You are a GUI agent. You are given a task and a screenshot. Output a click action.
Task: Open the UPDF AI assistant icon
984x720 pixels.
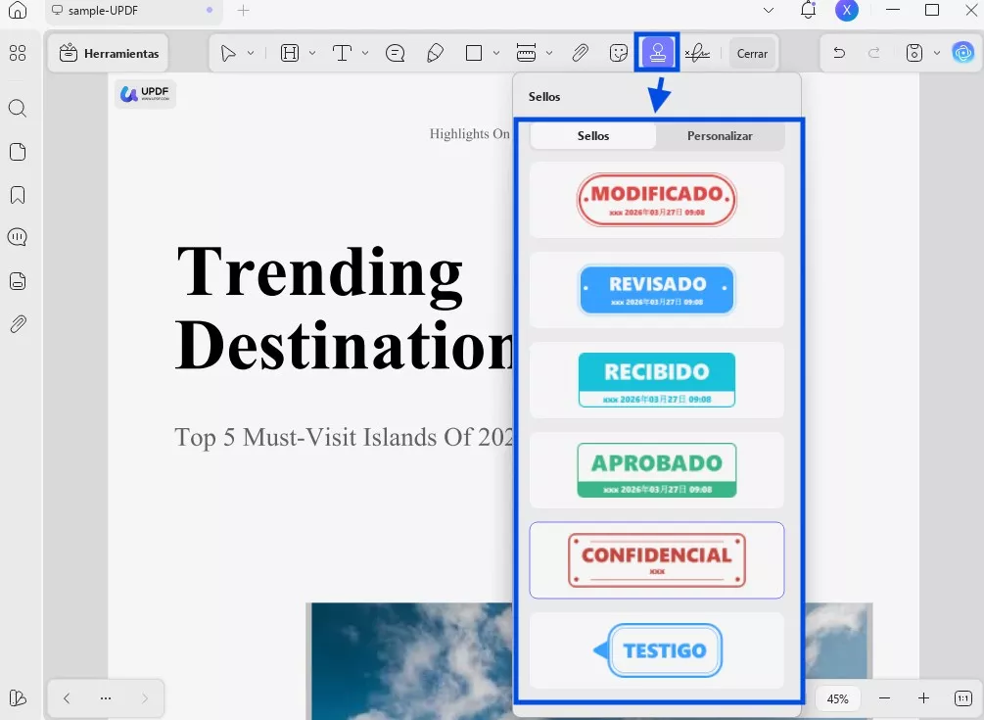(962, 53)
